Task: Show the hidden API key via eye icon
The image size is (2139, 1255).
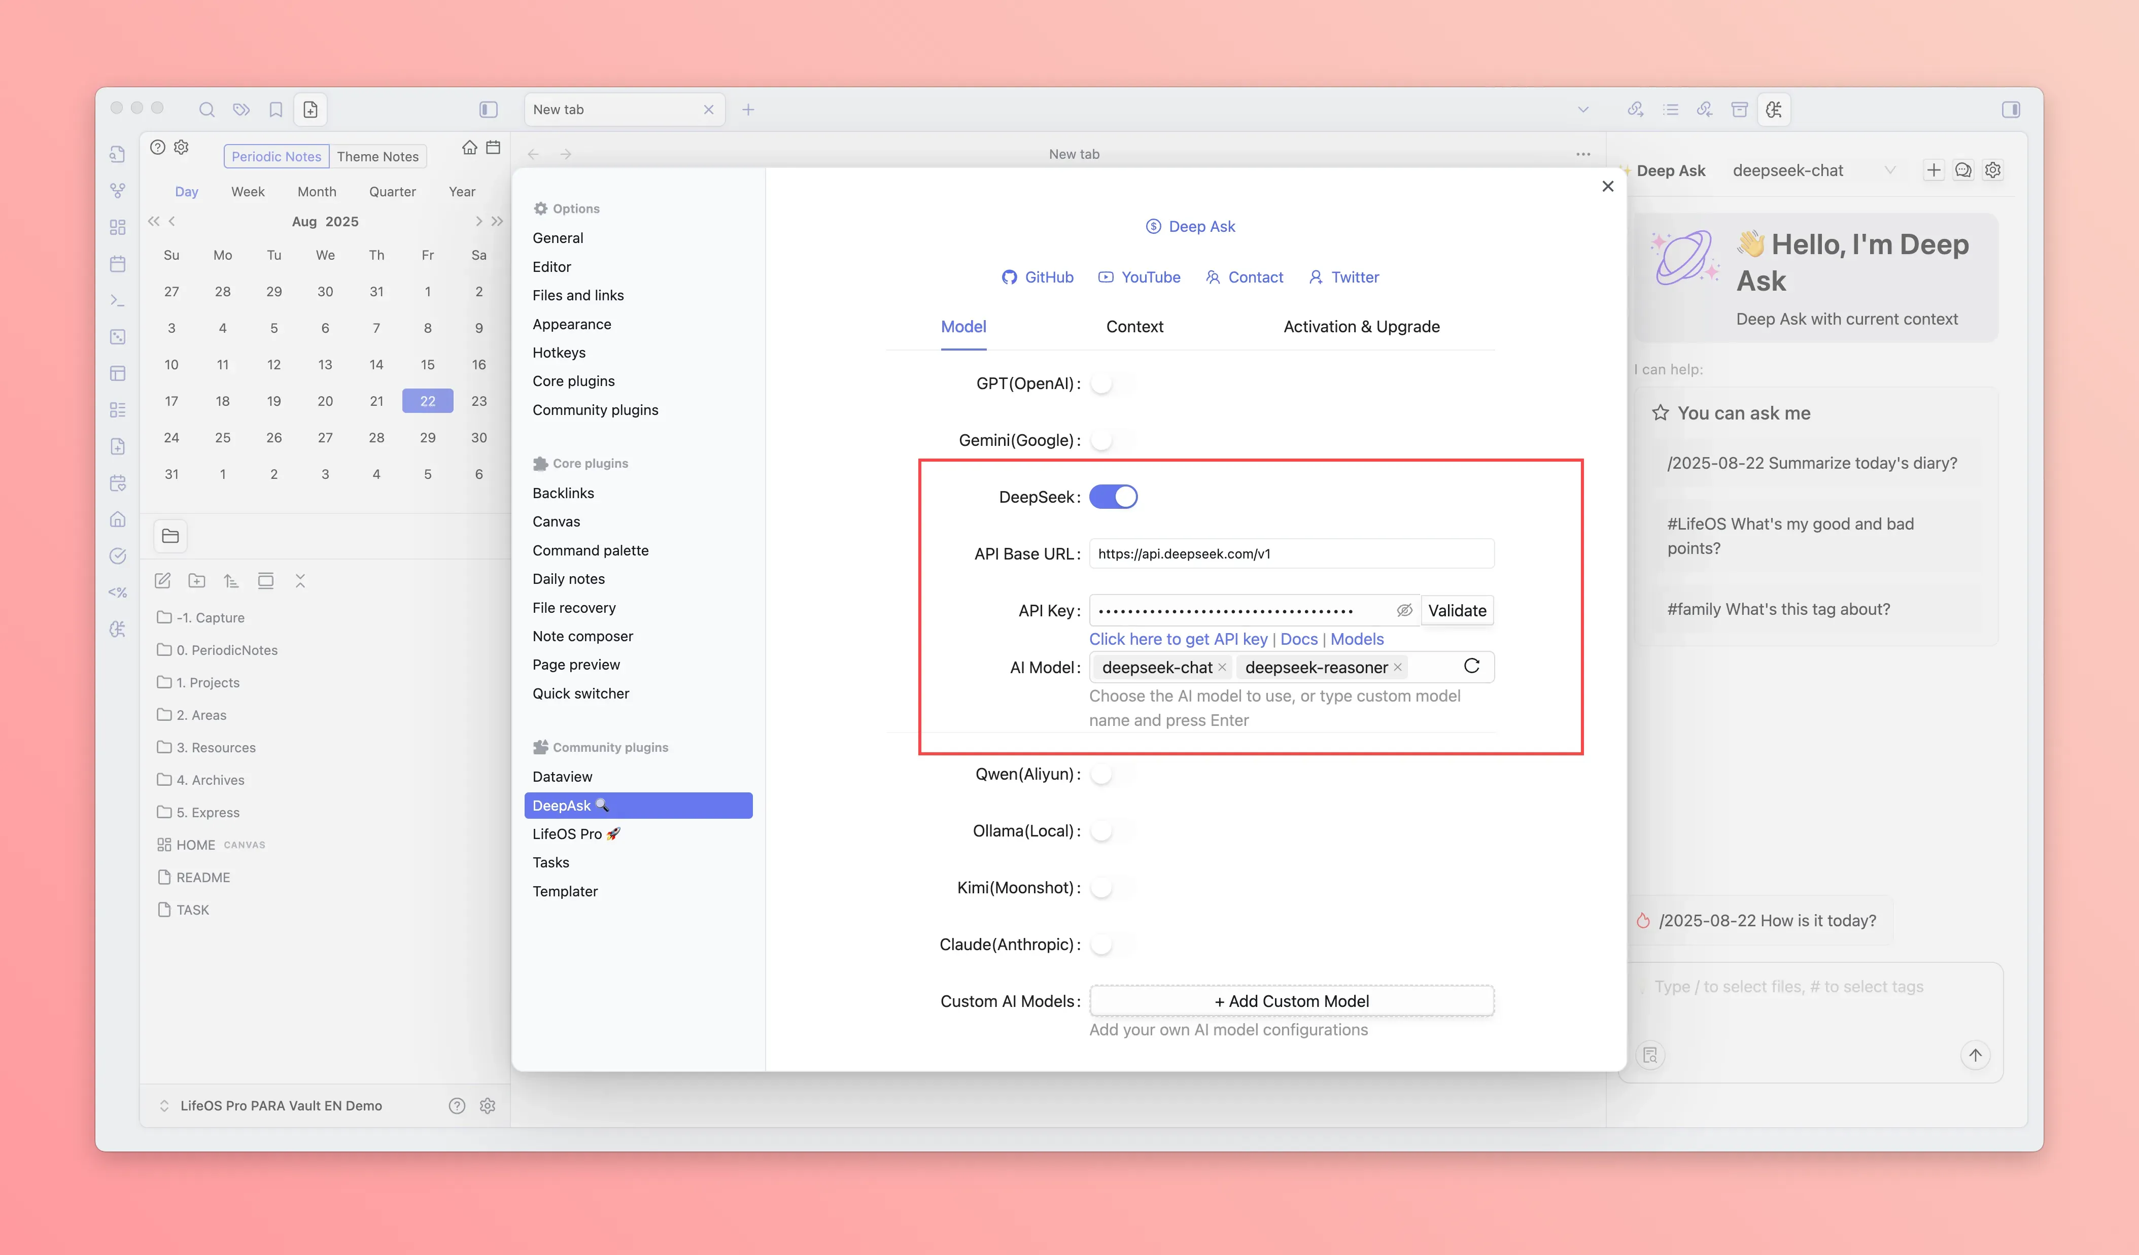Action: click(x=1405, y=610)
